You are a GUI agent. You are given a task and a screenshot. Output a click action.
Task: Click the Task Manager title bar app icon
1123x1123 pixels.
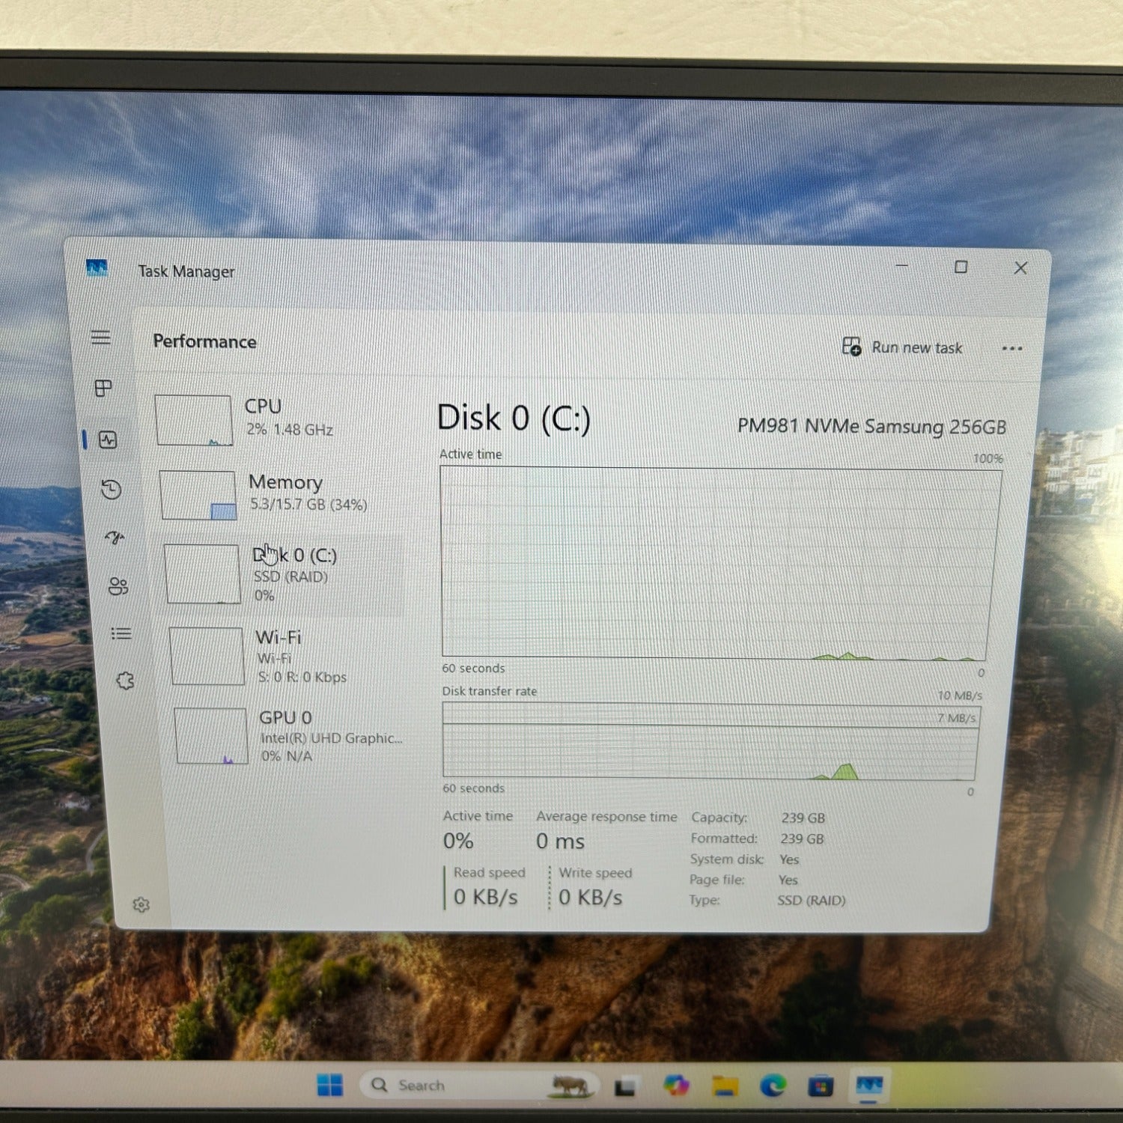coord(97,267)
